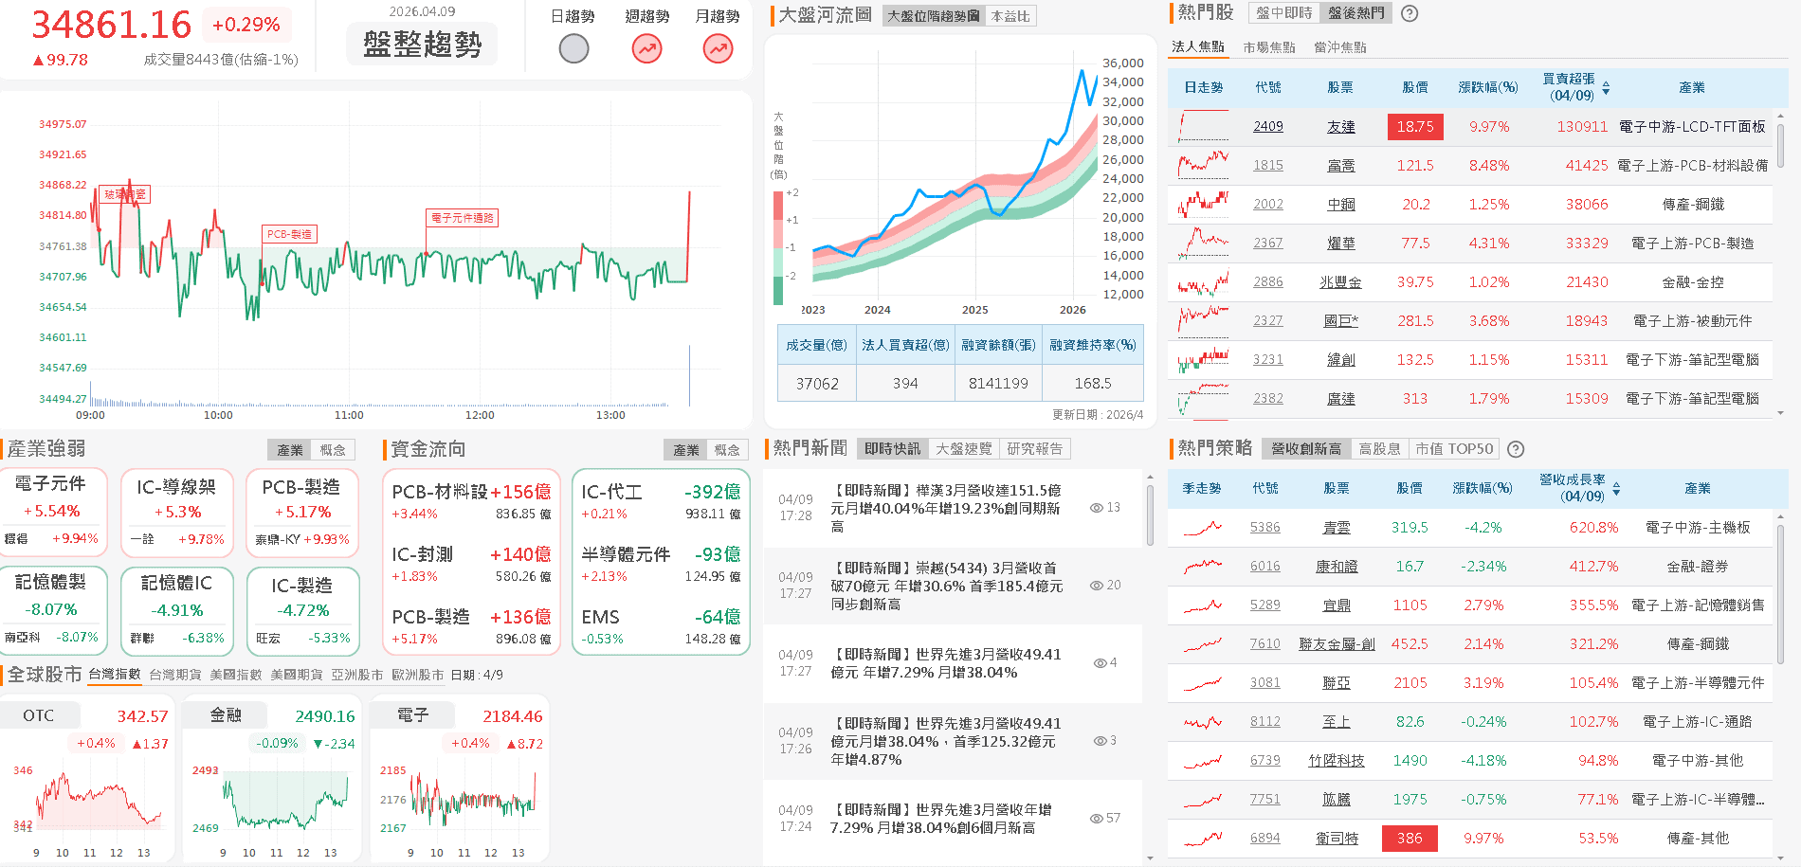Click 熱門股 table scrollbar
Image resolution: width=1801 pixels, height=867 pixels.
click(x=1780, y=147)
